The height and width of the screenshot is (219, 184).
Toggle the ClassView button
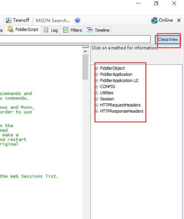168,40
